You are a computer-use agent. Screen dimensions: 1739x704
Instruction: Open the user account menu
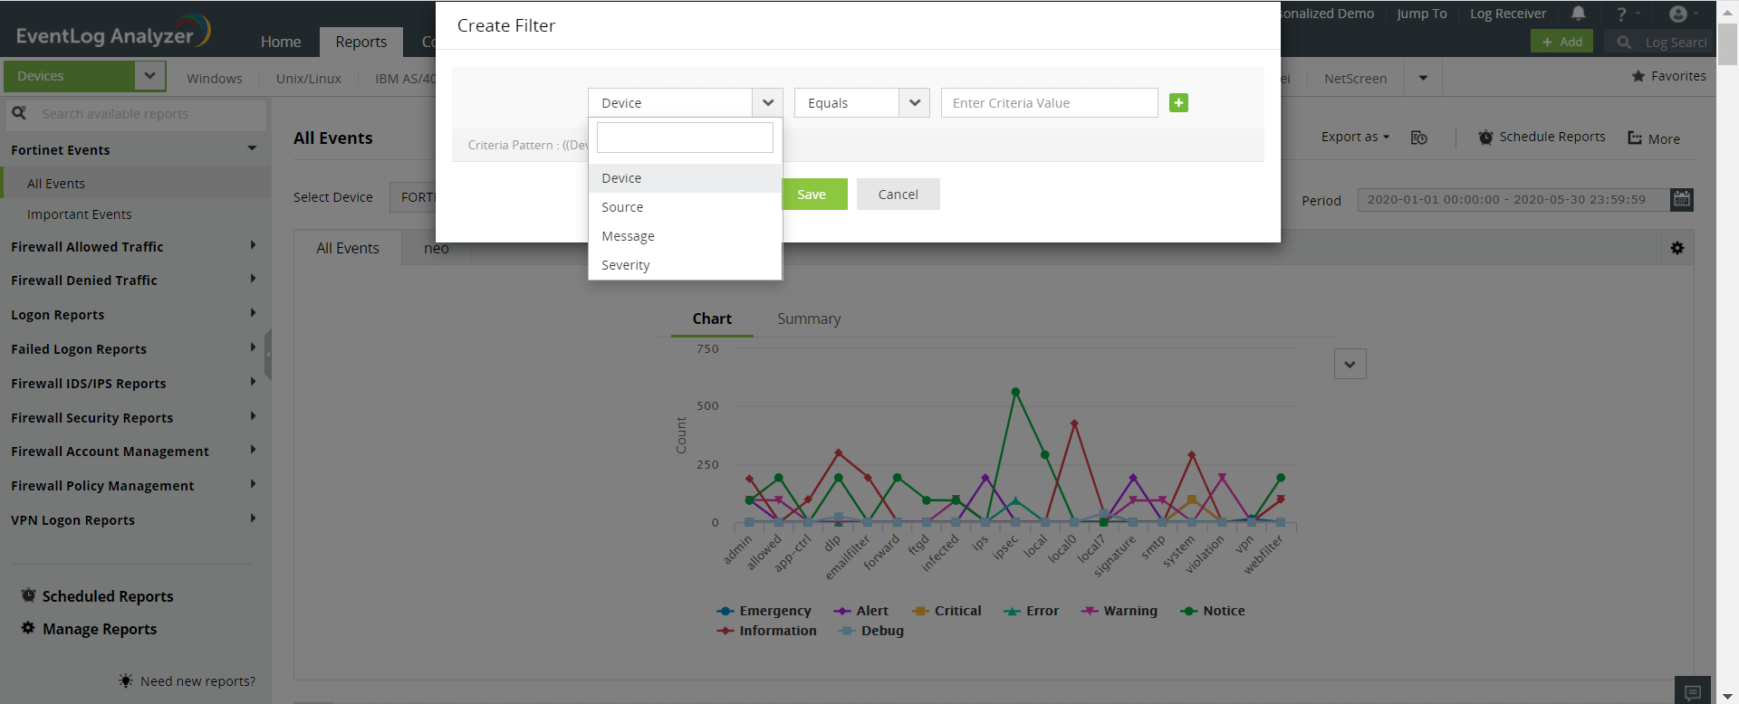1678,14
